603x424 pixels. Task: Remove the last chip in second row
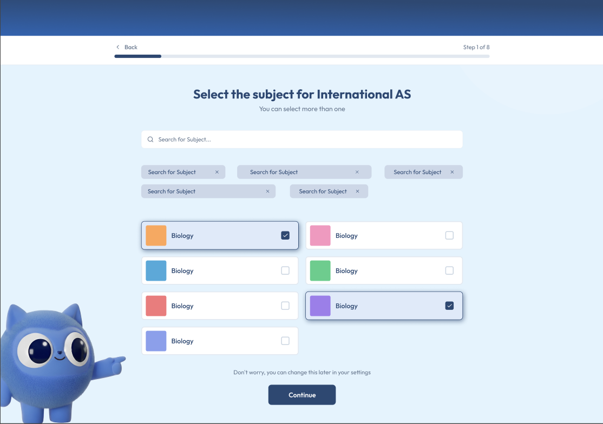(357, 191)
